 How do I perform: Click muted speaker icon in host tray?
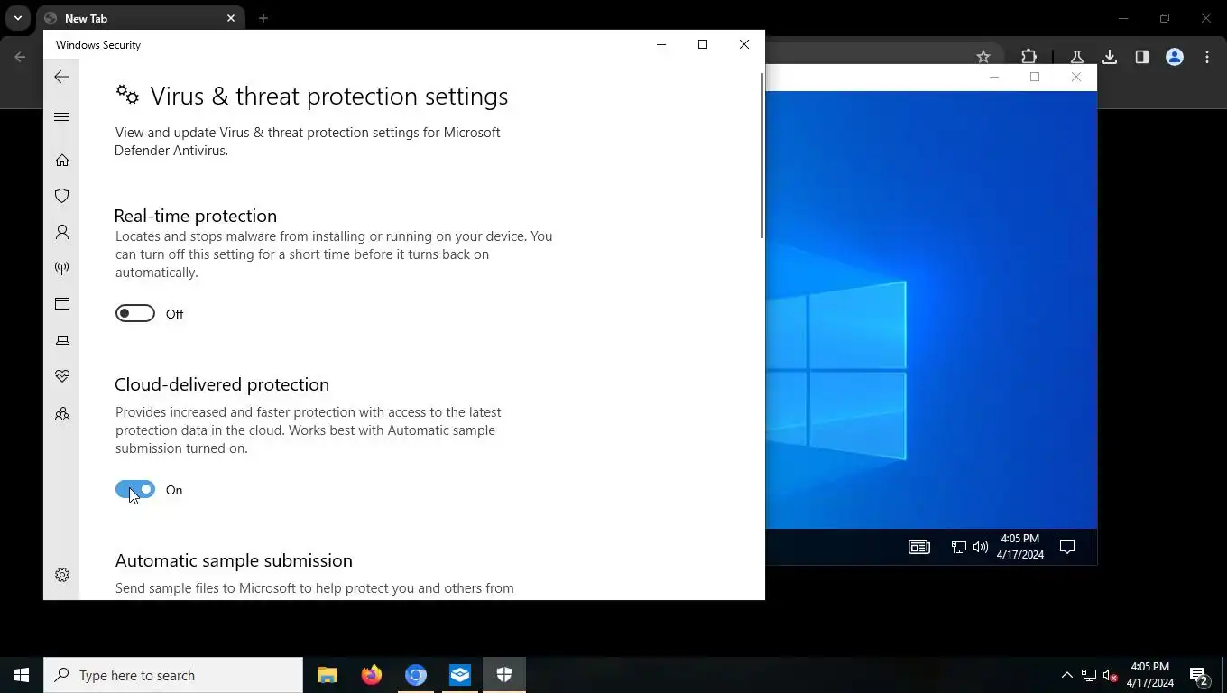(x=1111, y=675)
